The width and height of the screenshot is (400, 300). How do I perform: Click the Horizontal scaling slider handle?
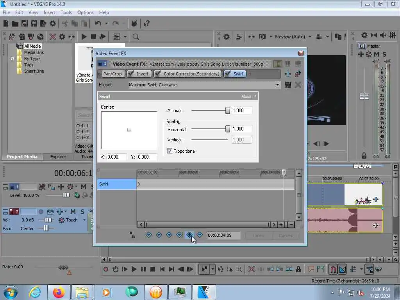[x=228, y=129]
